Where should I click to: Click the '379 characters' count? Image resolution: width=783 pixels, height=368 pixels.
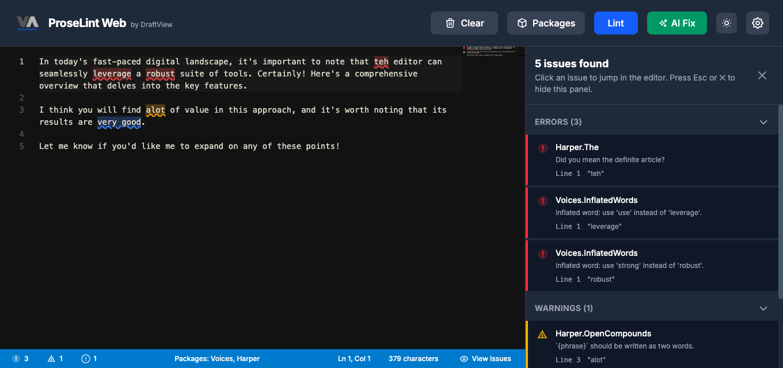[x=413, y=359]
